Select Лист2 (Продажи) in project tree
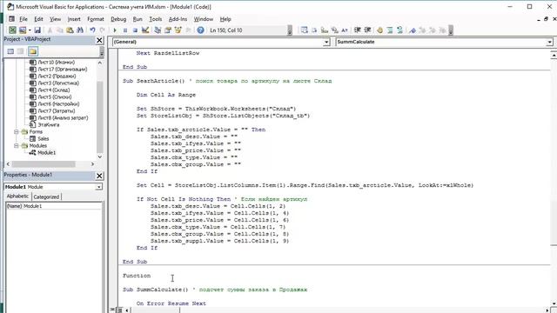Screen dimensions: 557x313 click(57, 77)
